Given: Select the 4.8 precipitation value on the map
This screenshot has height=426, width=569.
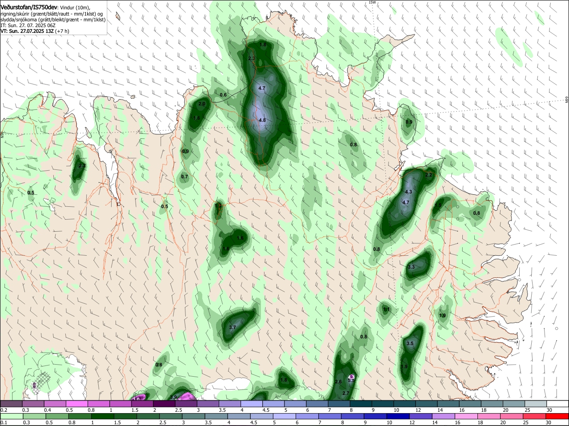Looking at the screenshot, I should [x=262, y=120].
